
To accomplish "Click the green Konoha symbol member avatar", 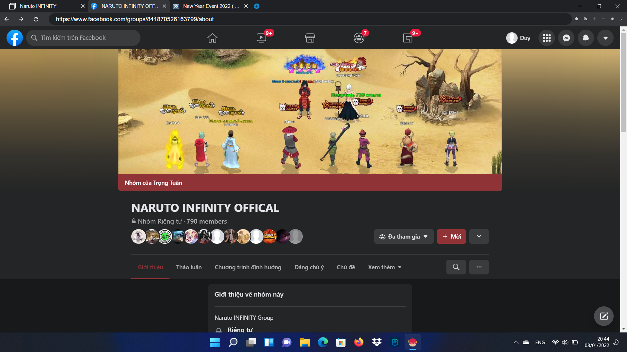I will 165,236.
